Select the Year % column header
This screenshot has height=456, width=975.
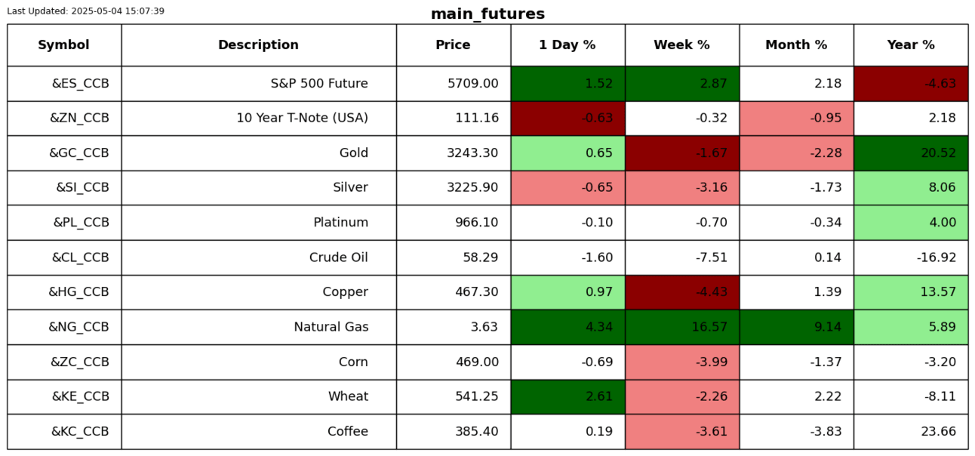[911, 45]
